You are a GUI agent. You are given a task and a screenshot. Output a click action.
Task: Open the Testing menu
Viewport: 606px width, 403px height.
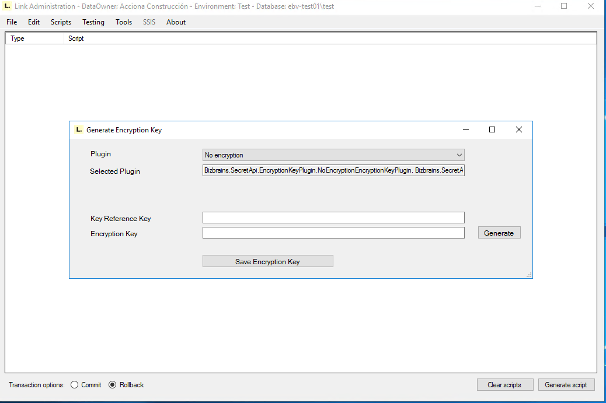point(93,22)
